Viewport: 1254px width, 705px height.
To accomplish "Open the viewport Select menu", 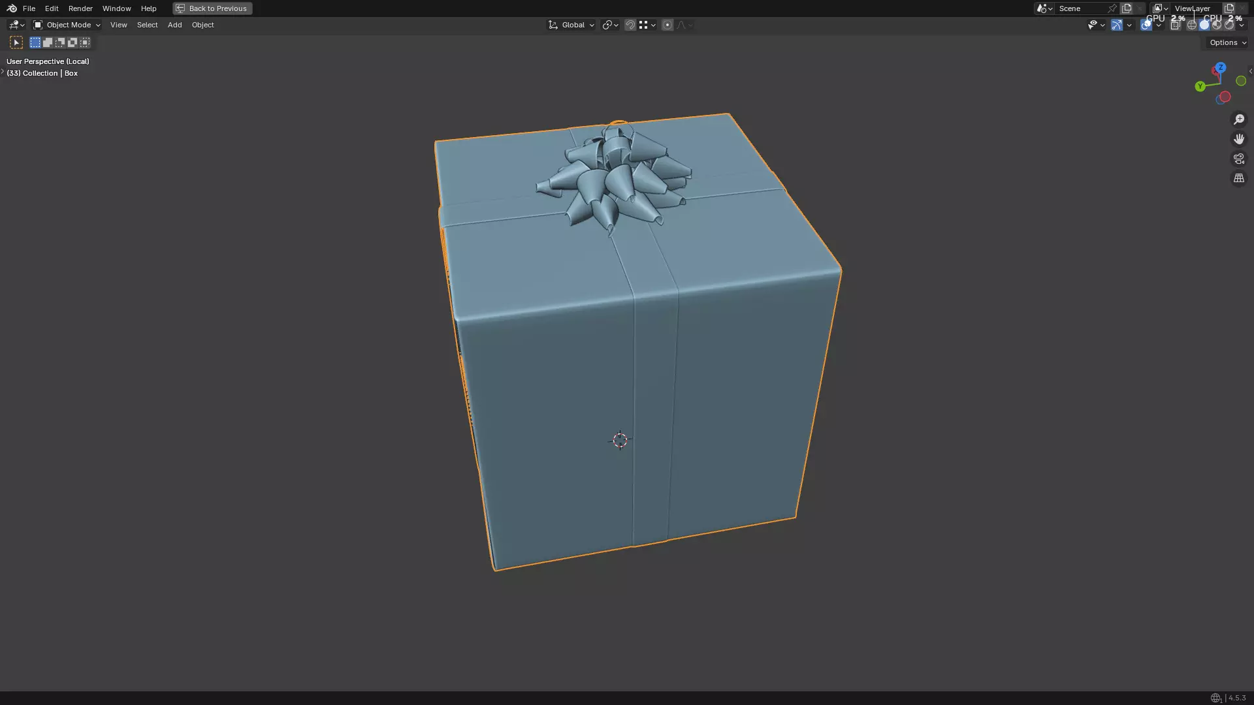I will [x=147, y=25].
